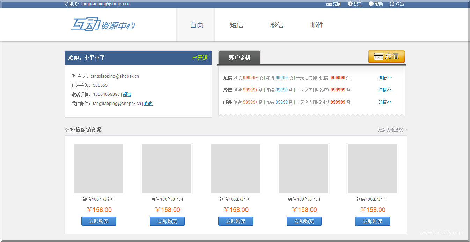This screenshot has height=242, width=470.
Task: Click 立即购买 on the second package
Action: pyautogui.click(x=167, y=221)
